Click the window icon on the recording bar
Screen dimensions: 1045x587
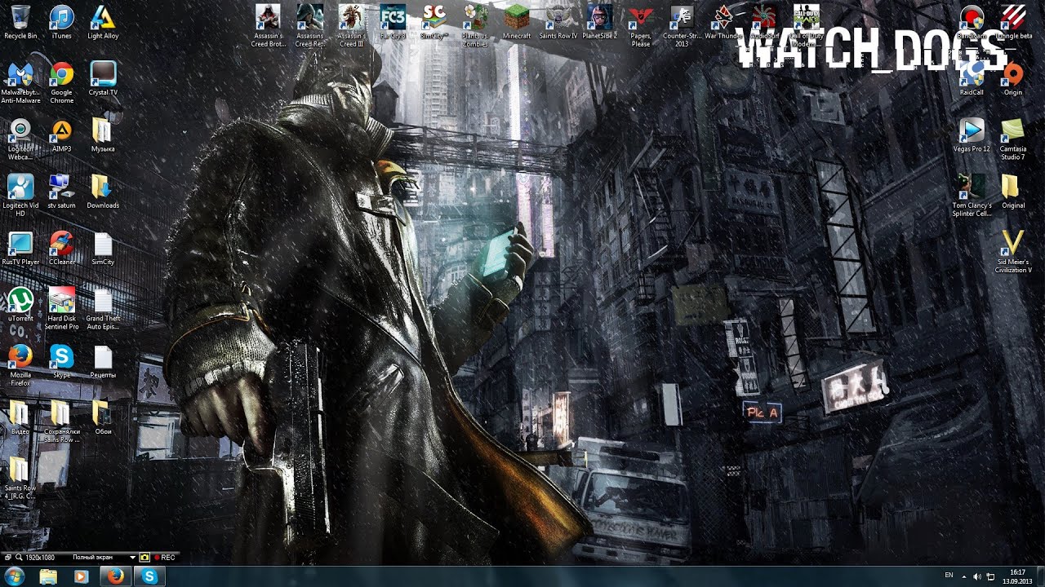(8, 558)
